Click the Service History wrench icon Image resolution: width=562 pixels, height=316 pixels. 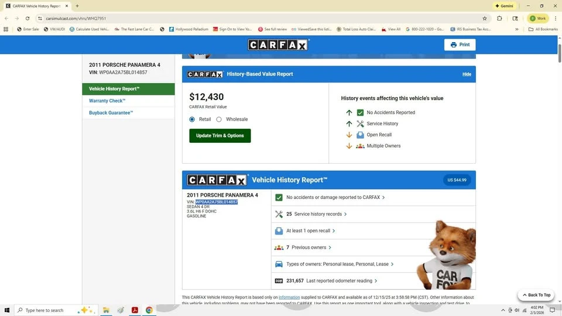click(x=360, y=123)
